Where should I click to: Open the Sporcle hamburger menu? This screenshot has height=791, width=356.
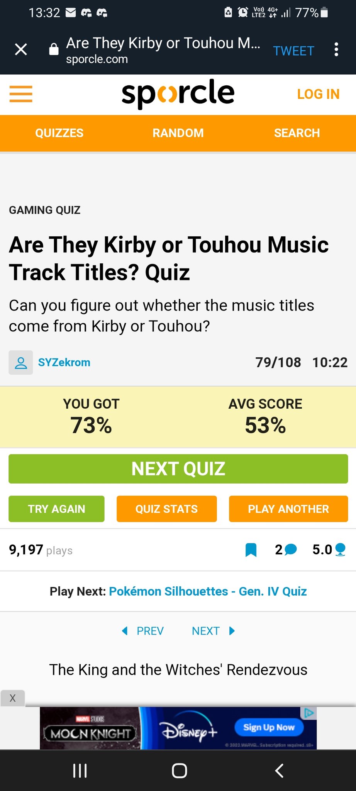click(x=21, y=94)
